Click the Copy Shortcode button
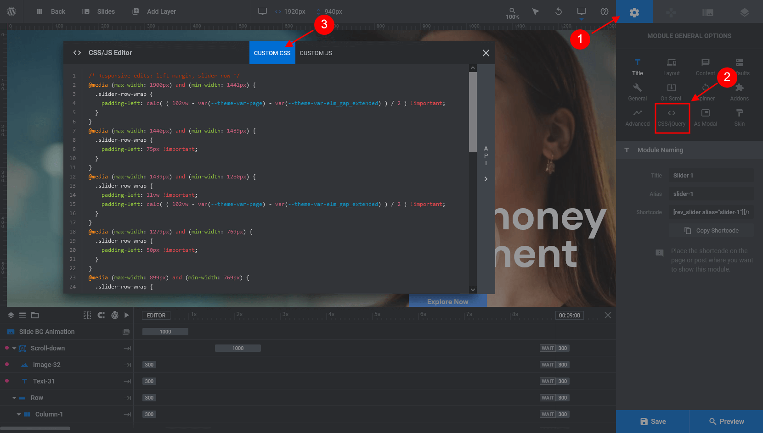763x433 pixels. [712, 230]
